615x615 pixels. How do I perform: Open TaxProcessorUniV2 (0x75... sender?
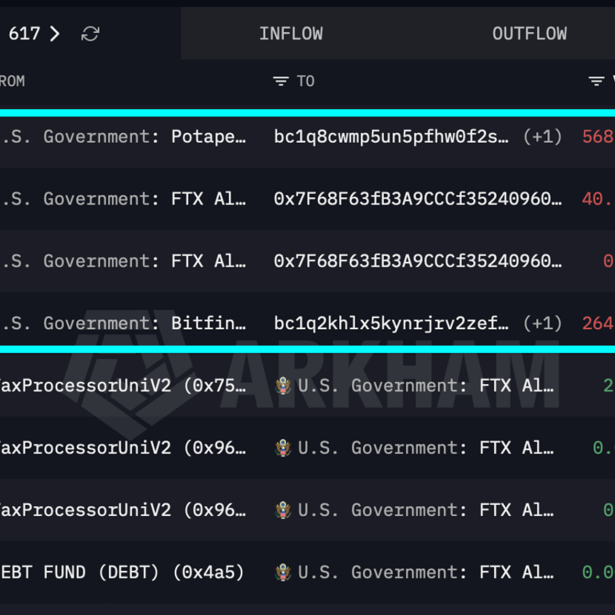click(x=123, y=386)
